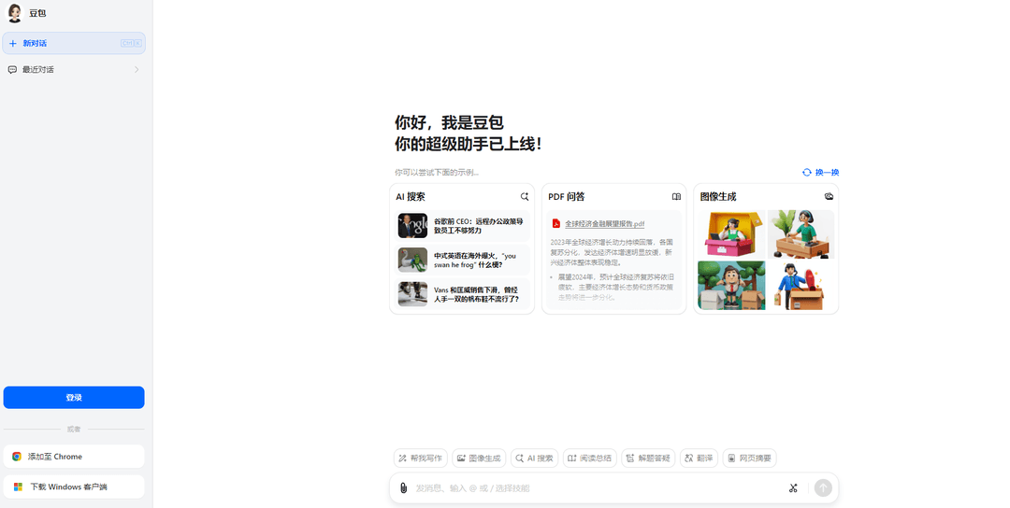Screen dimensions: 1010x508
Task: Select the 帮我写作 skill chip
Action: (421, 459)
